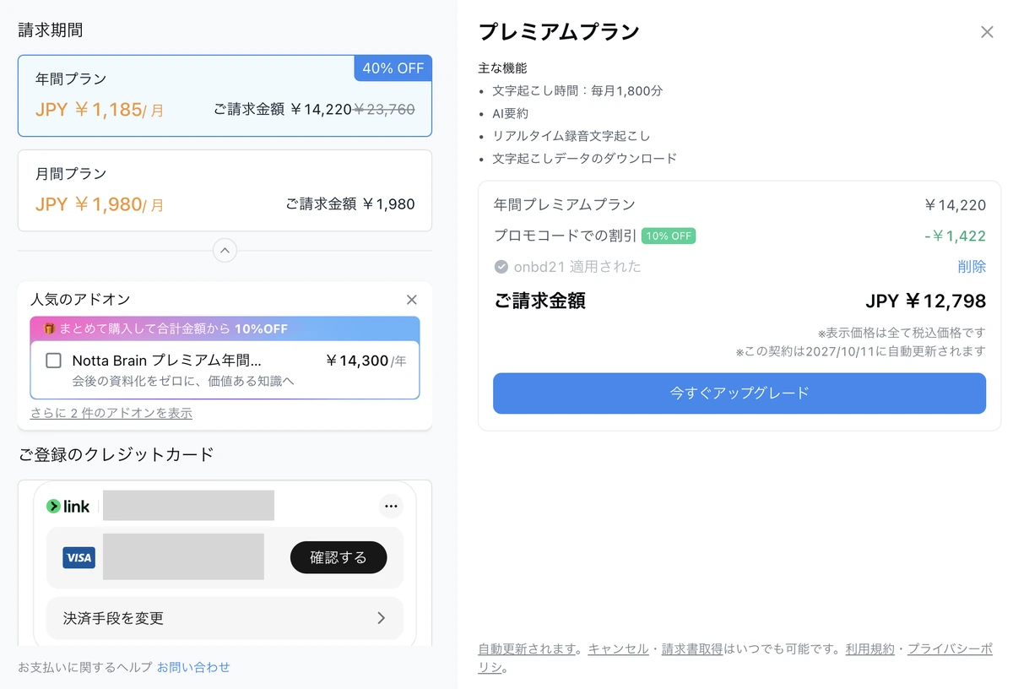Click the 確認する button
The image size is (1013, 689).
339,557
